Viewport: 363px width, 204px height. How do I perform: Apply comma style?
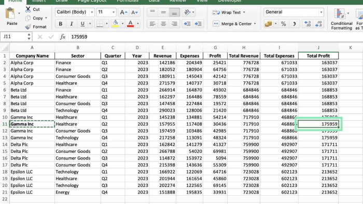[x=294, y=24]
